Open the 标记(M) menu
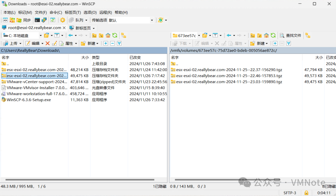Image resolution: width=336 pixels, height=196 pixels. coord(25,12)
